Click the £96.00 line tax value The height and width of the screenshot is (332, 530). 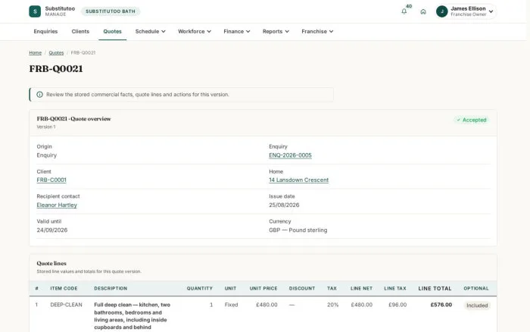pos(397,305)
